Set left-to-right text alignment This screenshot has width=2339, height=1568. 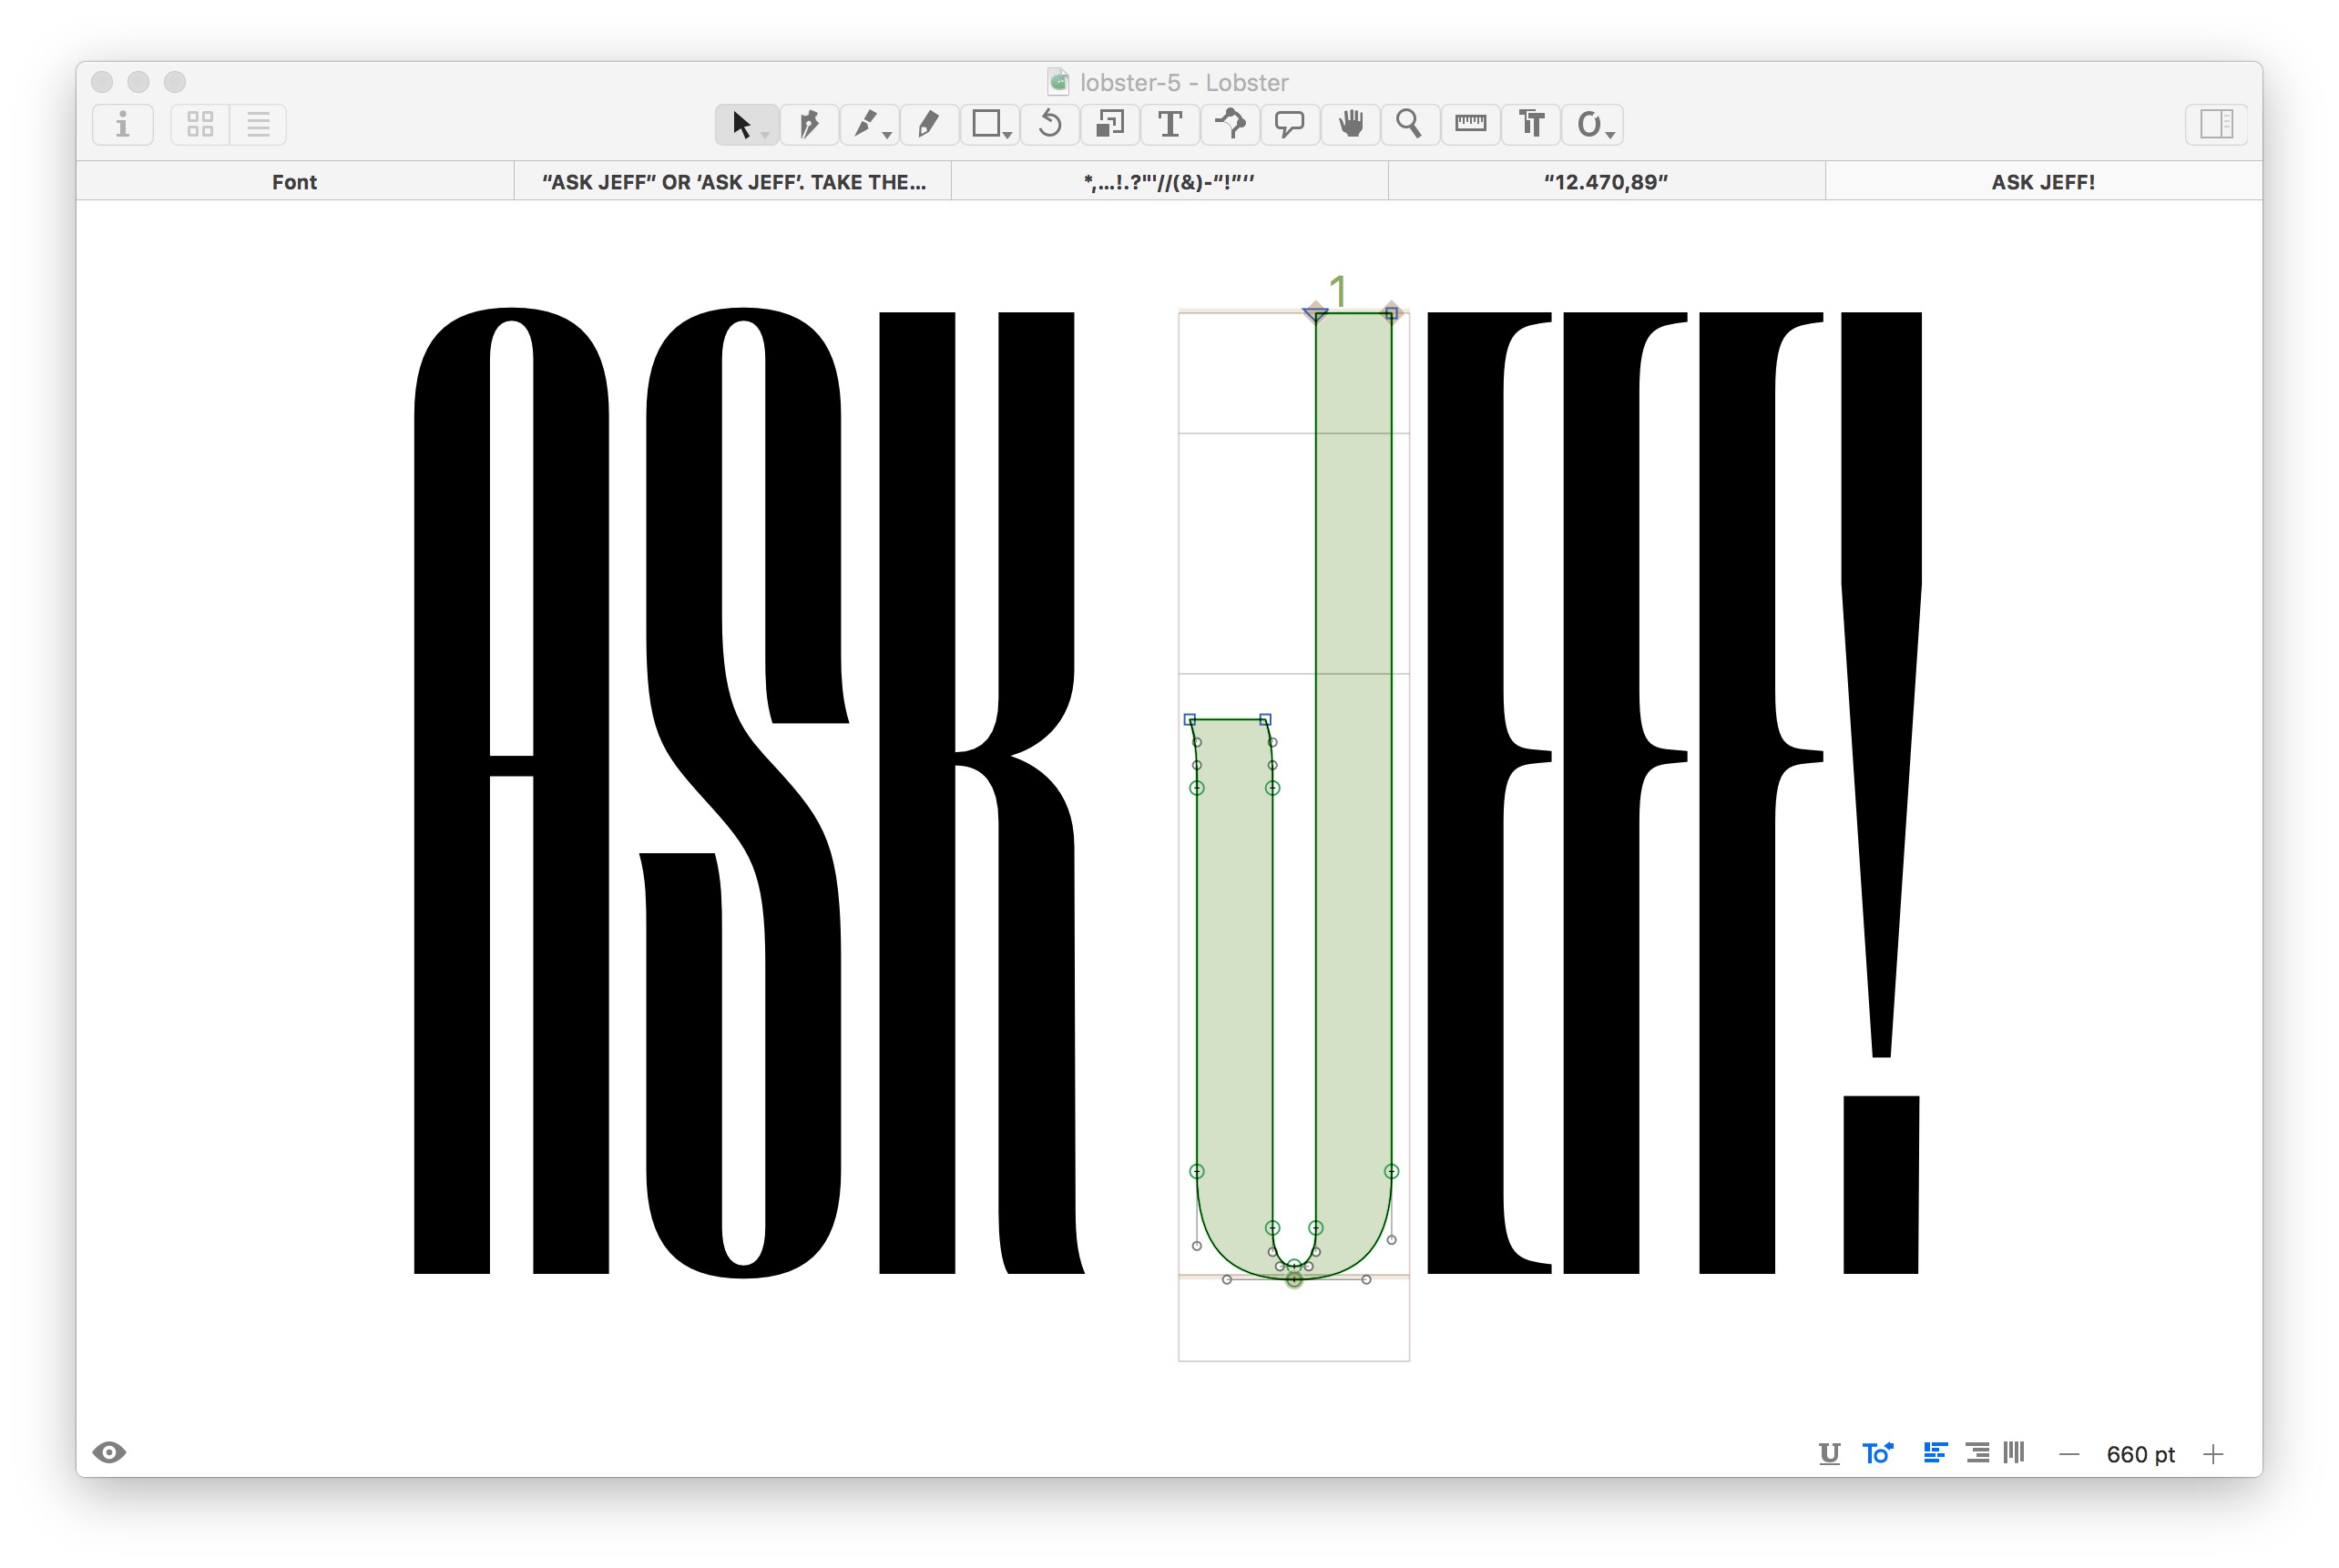point(1935,1453)
